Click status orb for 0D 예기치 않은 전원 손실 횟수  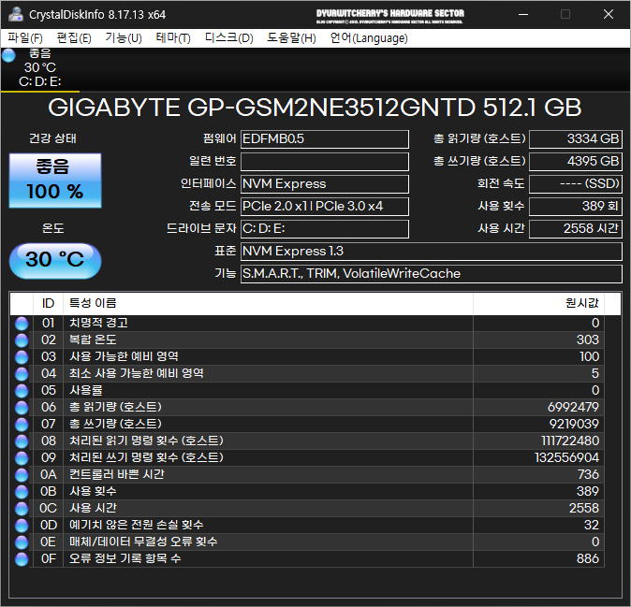coord(22,526)
